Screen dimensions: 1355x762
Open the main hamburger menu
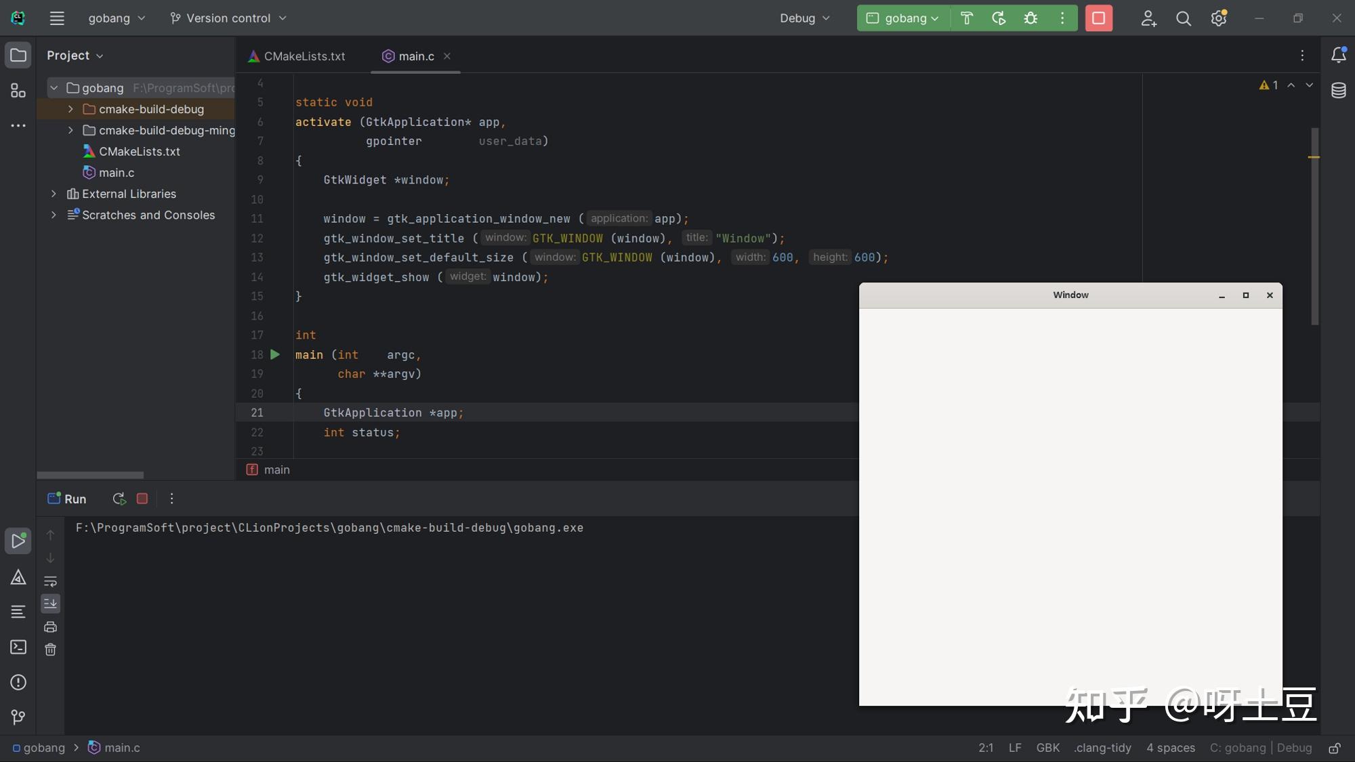[57, 18]
